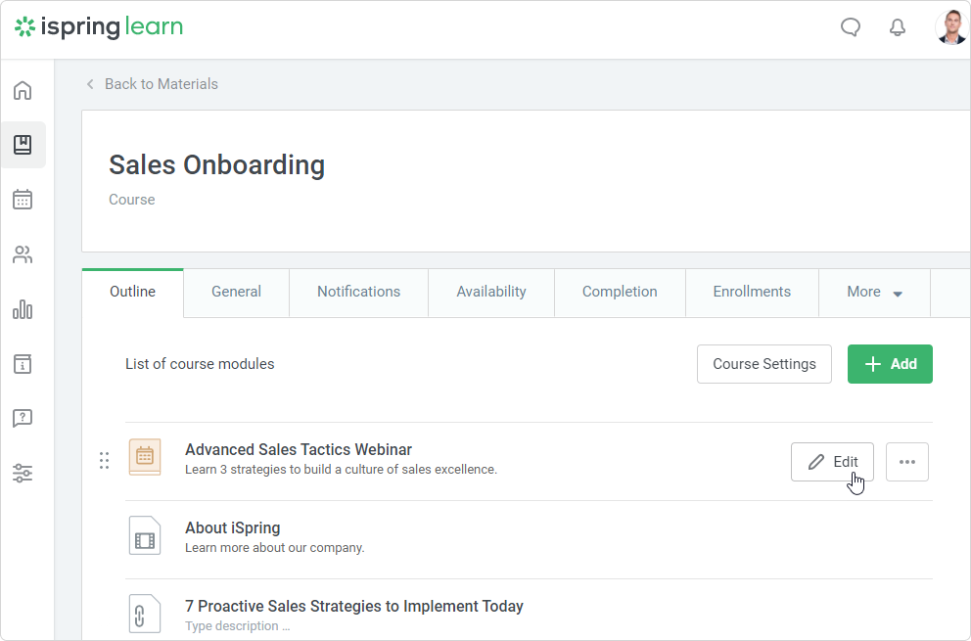The width and height of the screenshot is (971, 641).
Task: Go to the Completion tab
Action: point(620,292)
